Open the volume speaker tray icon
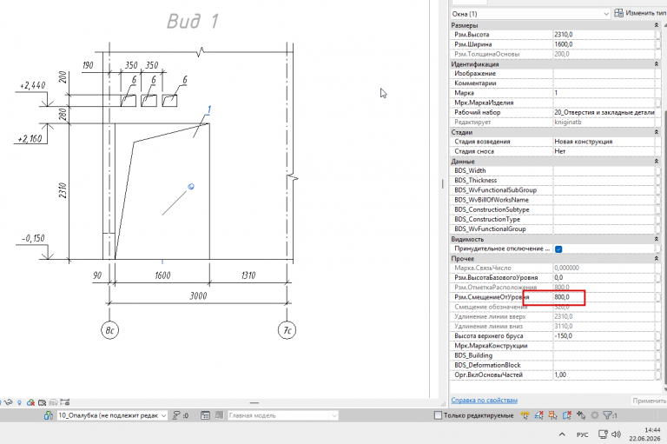The height and width of the screenshot is (444, 667). point(616,434)
